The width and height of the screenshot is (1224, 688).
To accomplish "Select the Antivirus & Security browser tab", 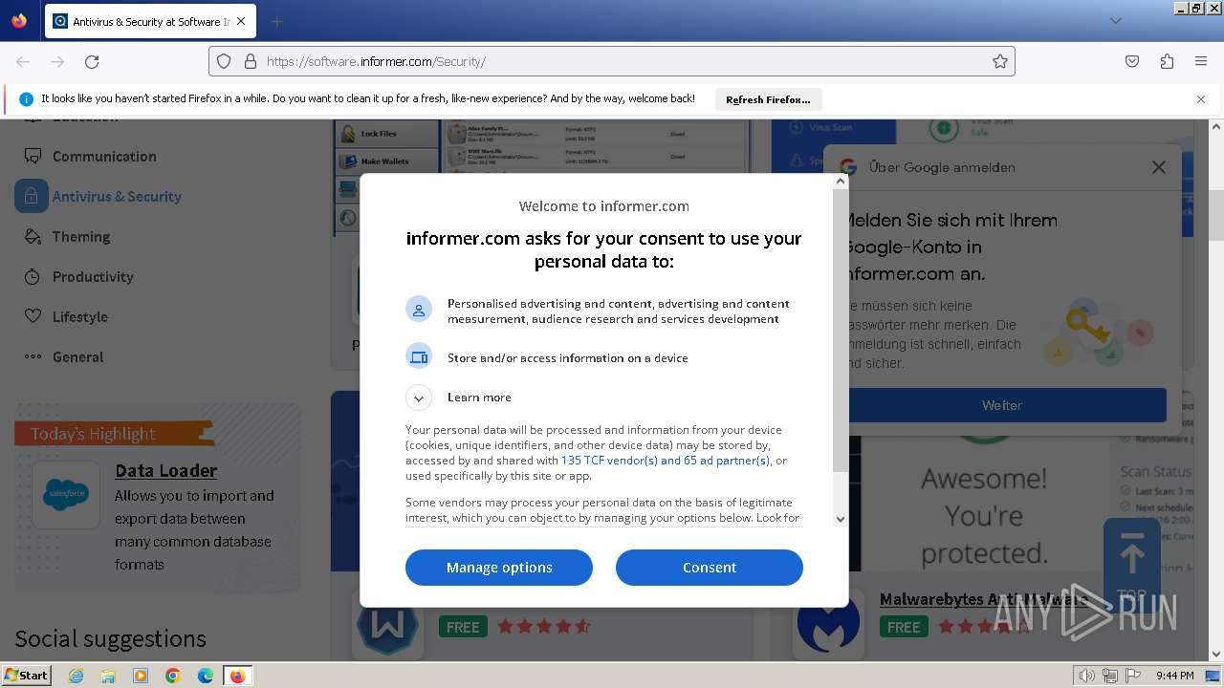I will pyautogui.click(x=149, y=21).
